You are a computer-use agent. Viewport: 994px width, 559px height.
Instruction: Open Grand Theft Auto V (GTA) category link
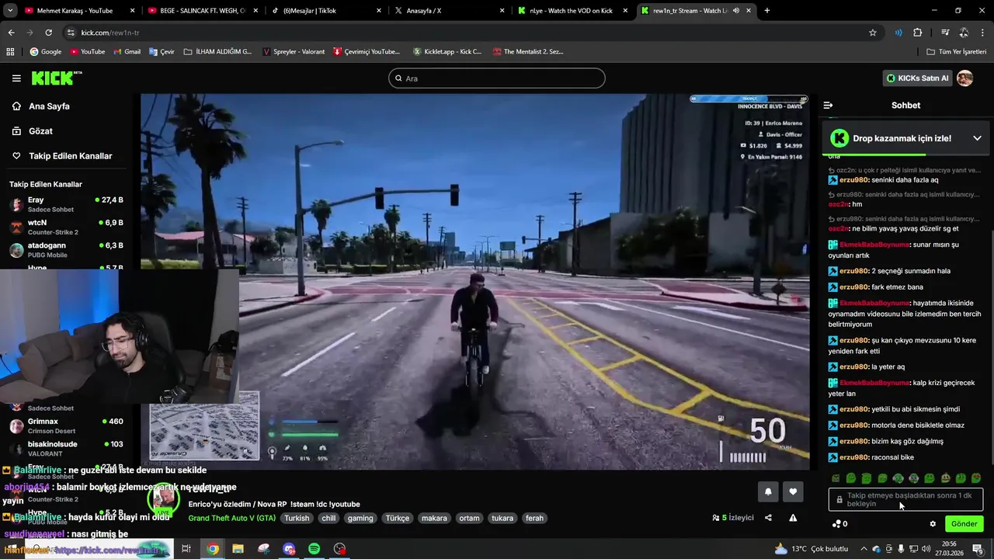(231, 518)
